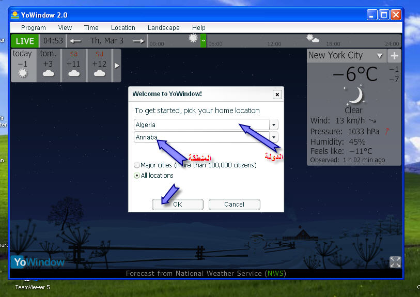
Task: Close the Welcome to YoWindow dialog
Action: [277, 95]
